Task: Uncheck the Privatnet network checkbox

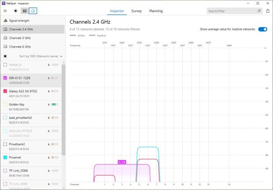Action: tap(5, 157)
